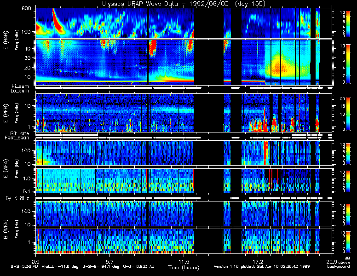Click the U-S=5.36 AU footer value
The height and width of the screenshot is (276, 357).
point(24,266)
